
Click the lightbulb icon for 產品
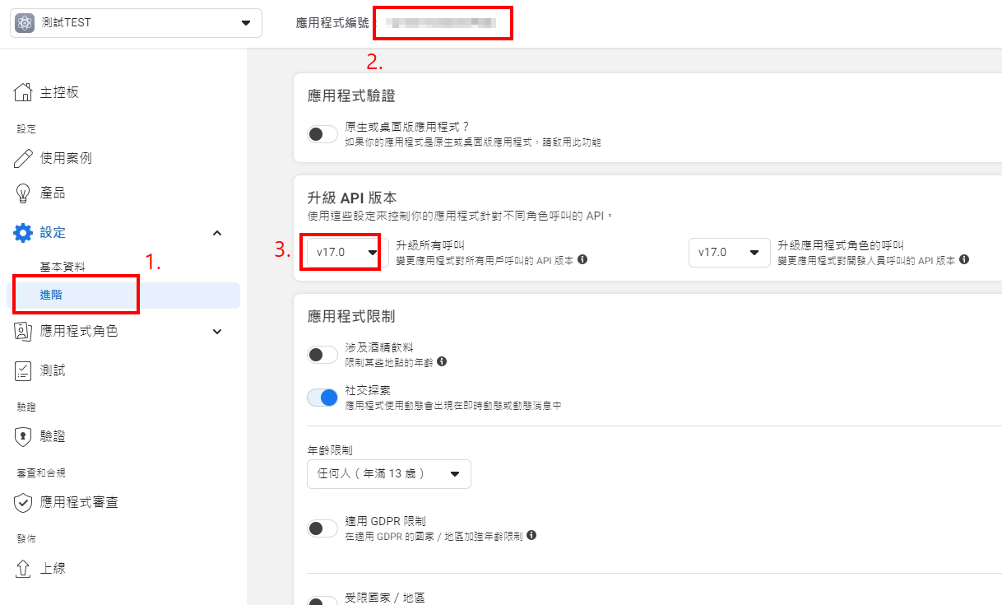pos(23,193)
